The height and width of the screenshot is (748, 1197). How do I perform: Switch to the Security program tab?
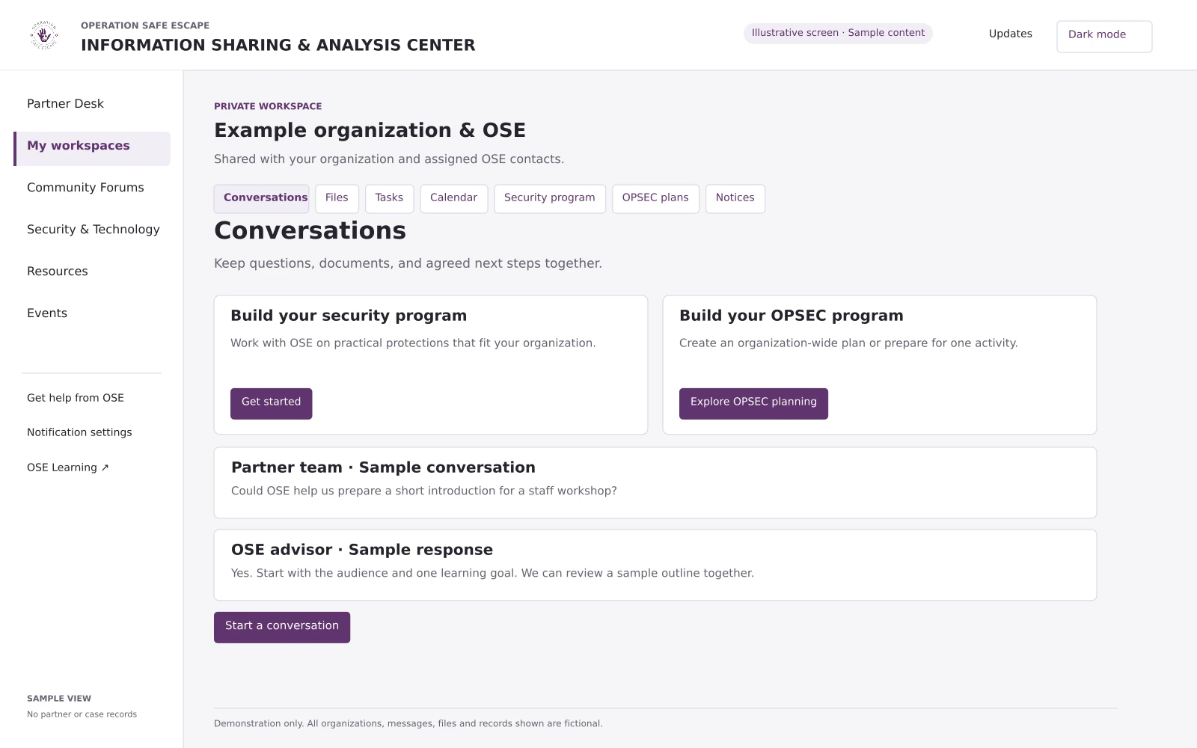tap(550, 198)
